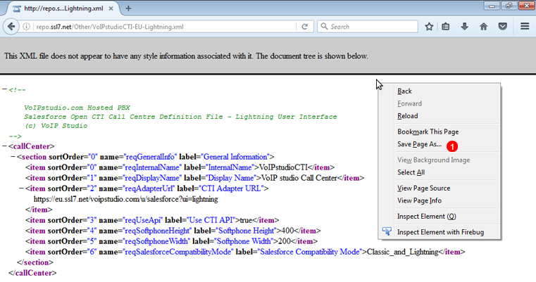
Task: Open Pocket icon in toolbar
Action: click(x=502, y=27)
